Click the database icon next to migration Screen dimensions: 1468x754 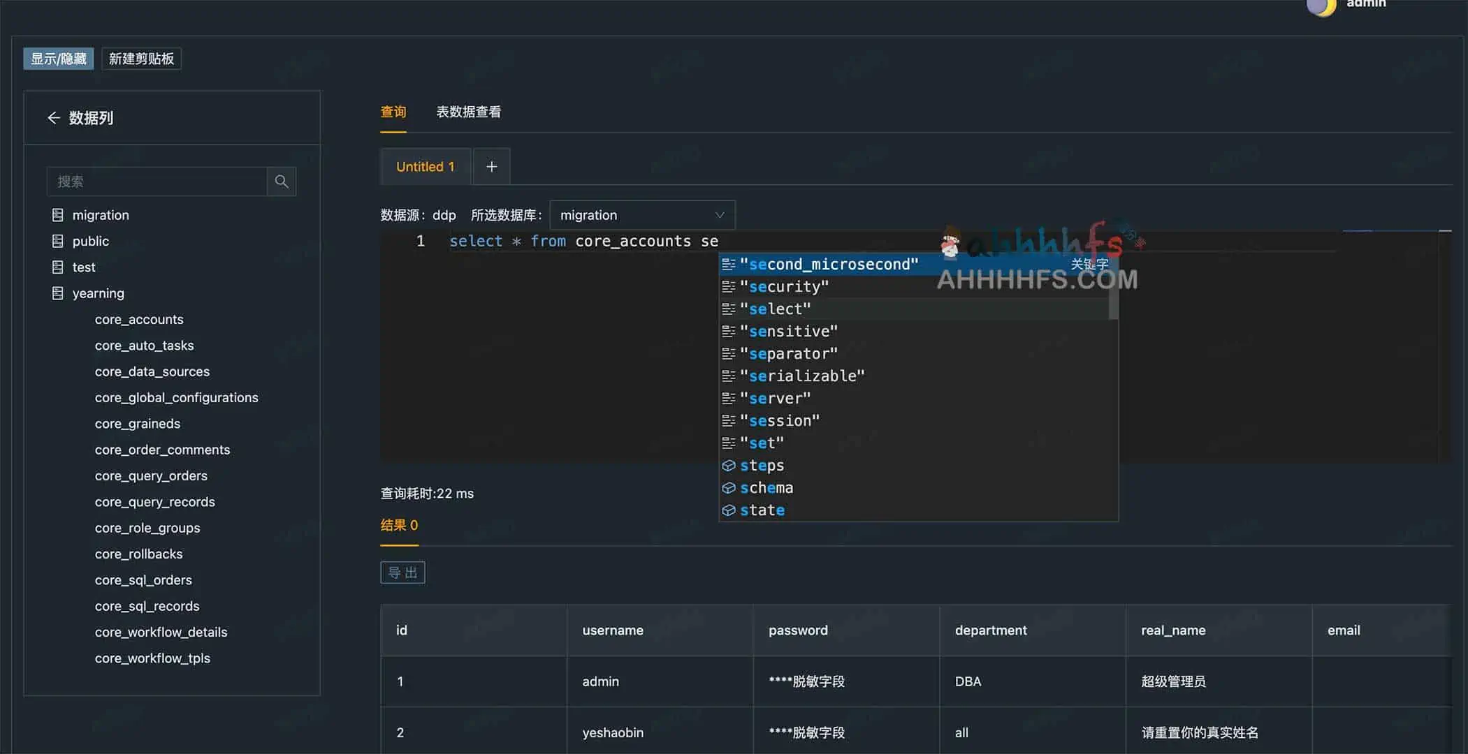click(58, 214)
